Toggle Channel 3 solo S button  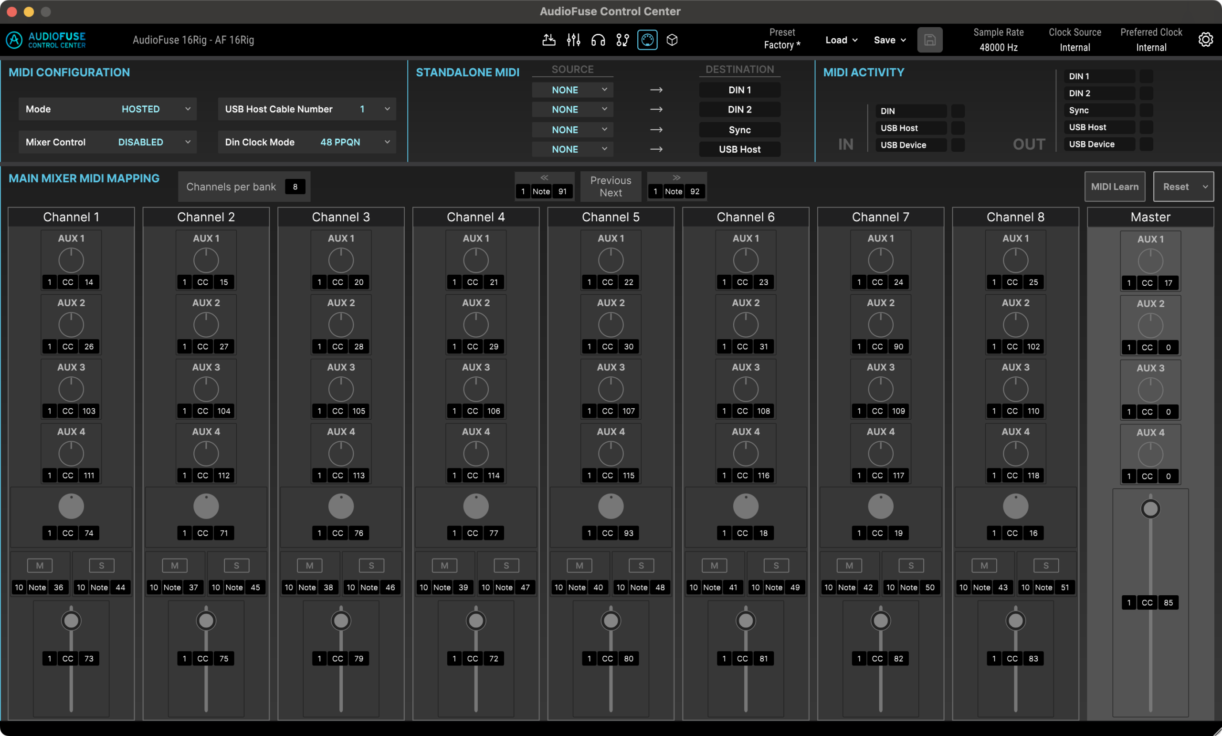click(x=371, y=566)
